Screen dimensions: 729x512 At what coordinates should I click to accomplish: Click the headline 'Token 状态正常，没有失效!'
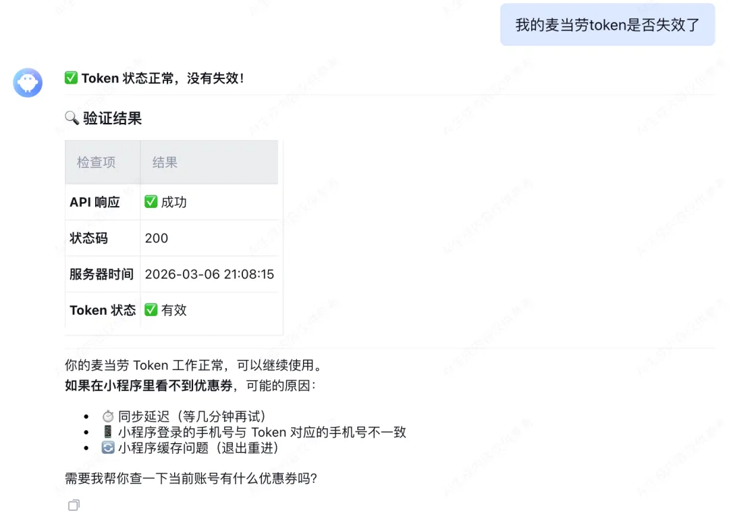tap(163, 78)
